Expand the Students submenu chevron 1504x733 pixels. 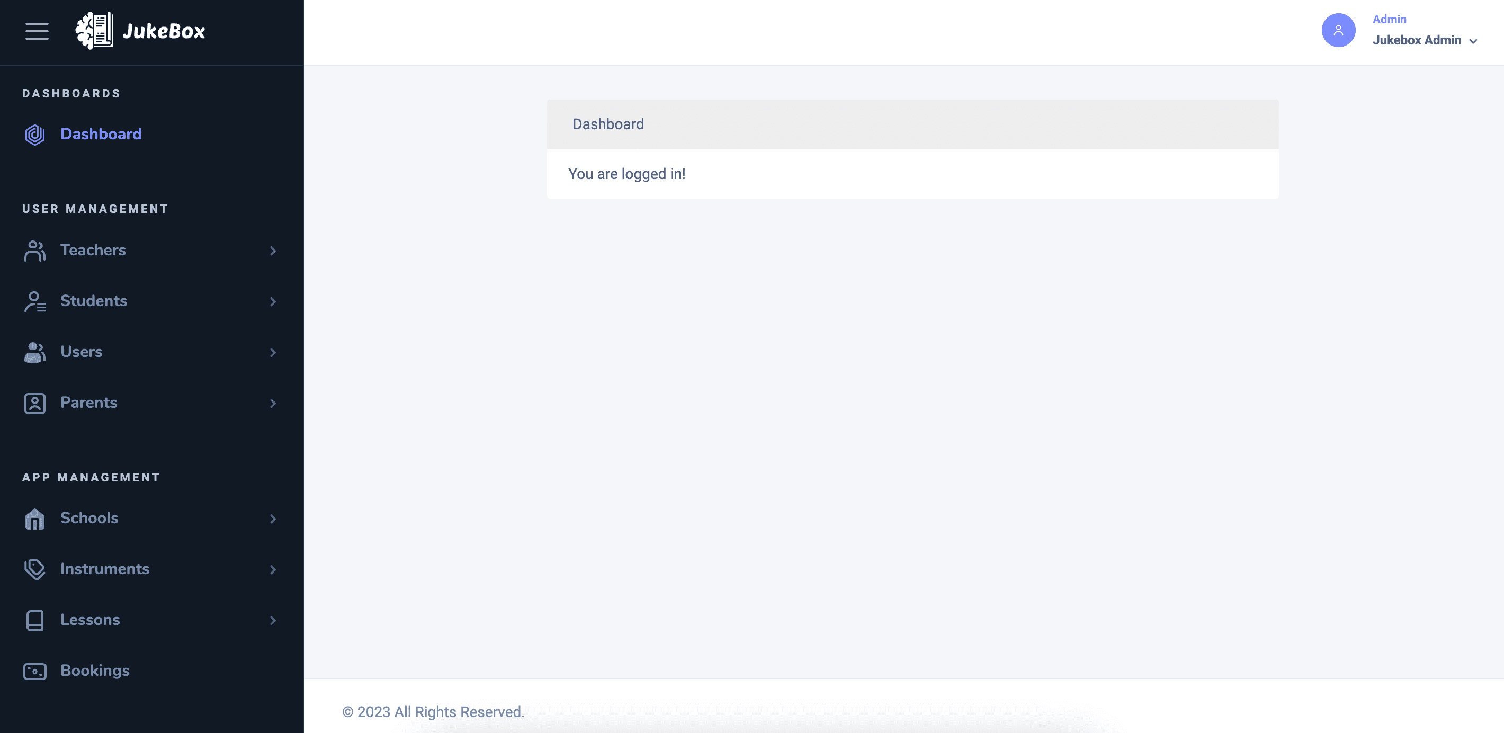[273, 301]
